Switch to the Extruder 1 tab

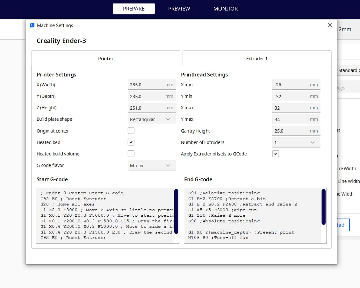[257, 59]
